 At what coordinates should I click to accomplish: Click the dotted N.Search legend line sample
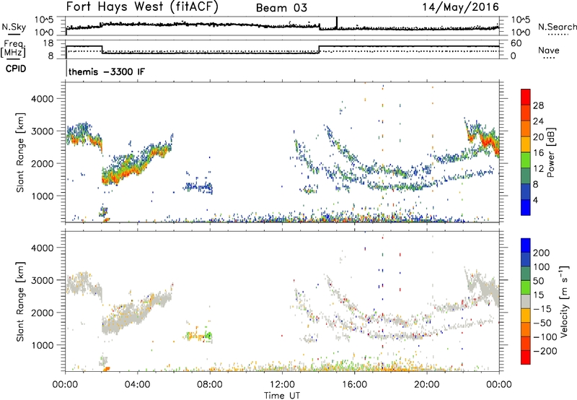click(558, 35)
